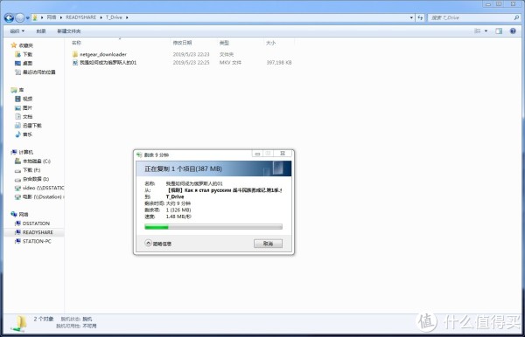Create a folder with 新建文件夹
Viewport: 525px width, 337px height.
point(68,31)
